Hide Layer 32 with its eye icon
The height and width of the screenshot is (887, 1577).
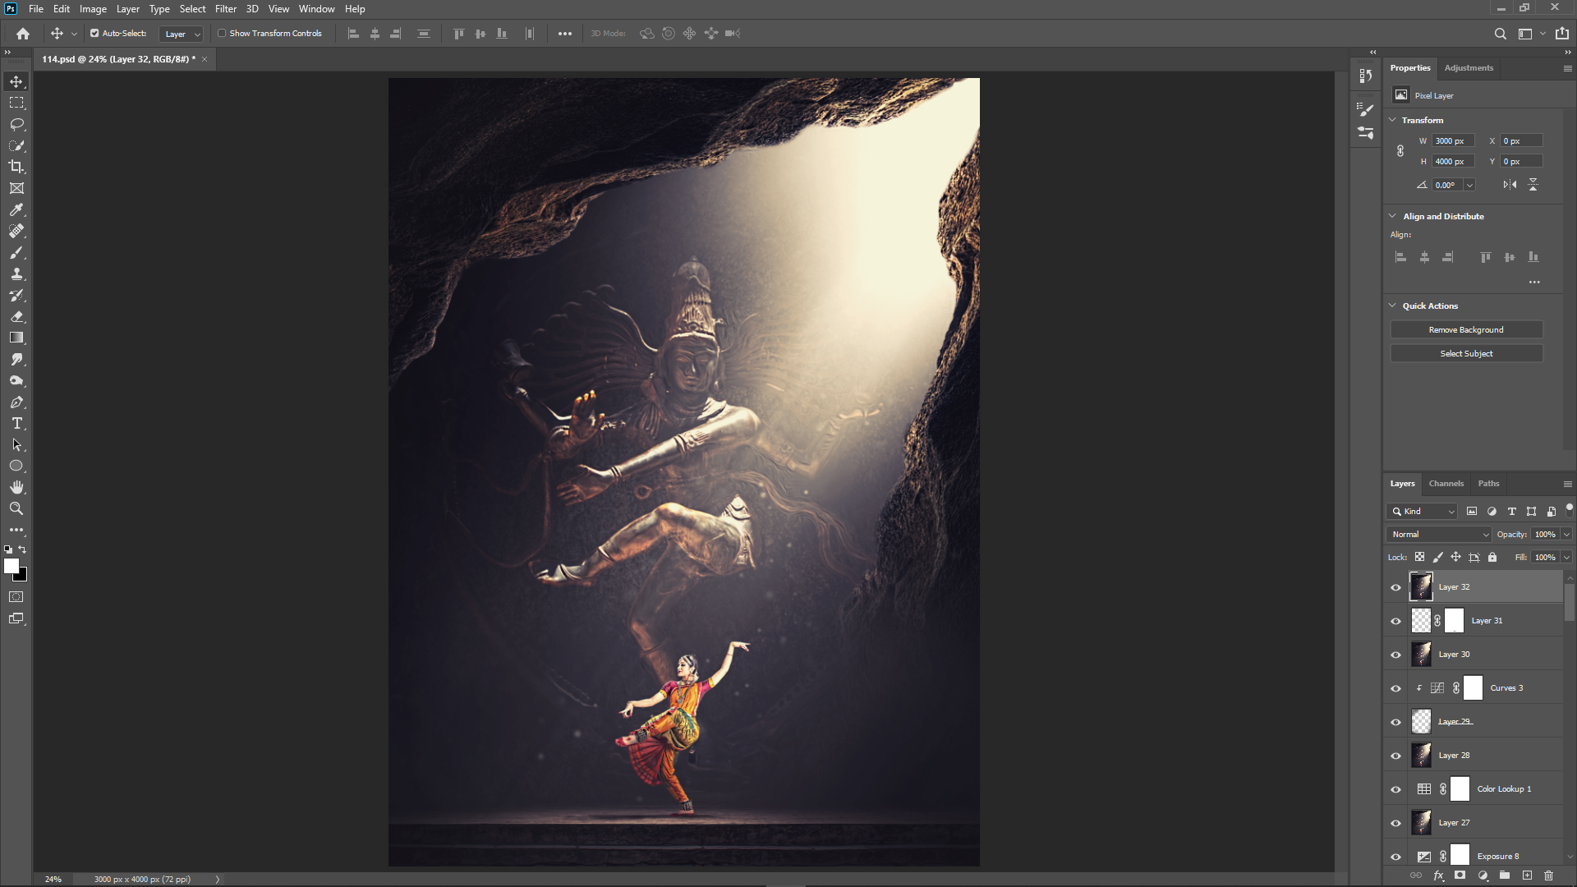[1395, 587]
